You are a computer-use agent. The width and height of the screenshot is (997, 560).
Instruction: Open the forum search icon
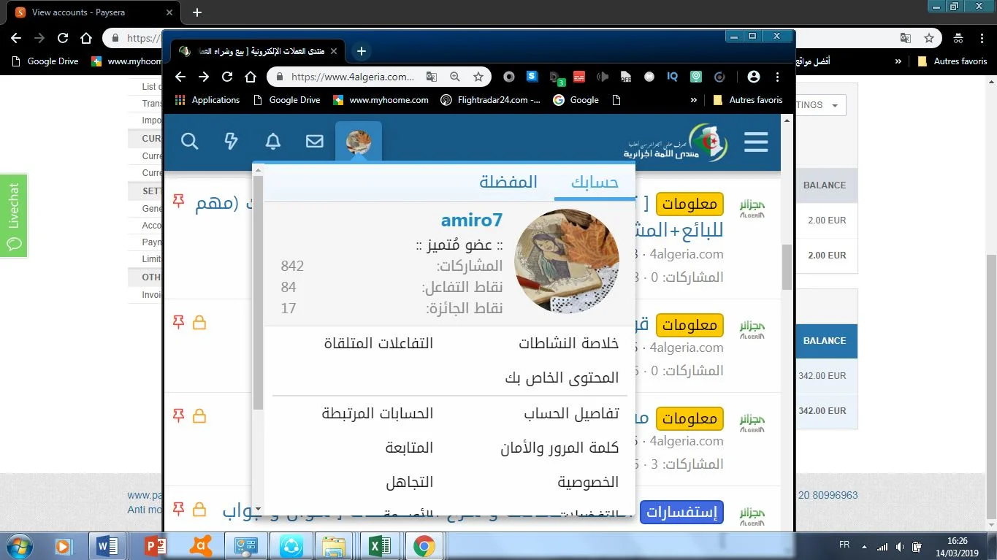click(189, 142)
